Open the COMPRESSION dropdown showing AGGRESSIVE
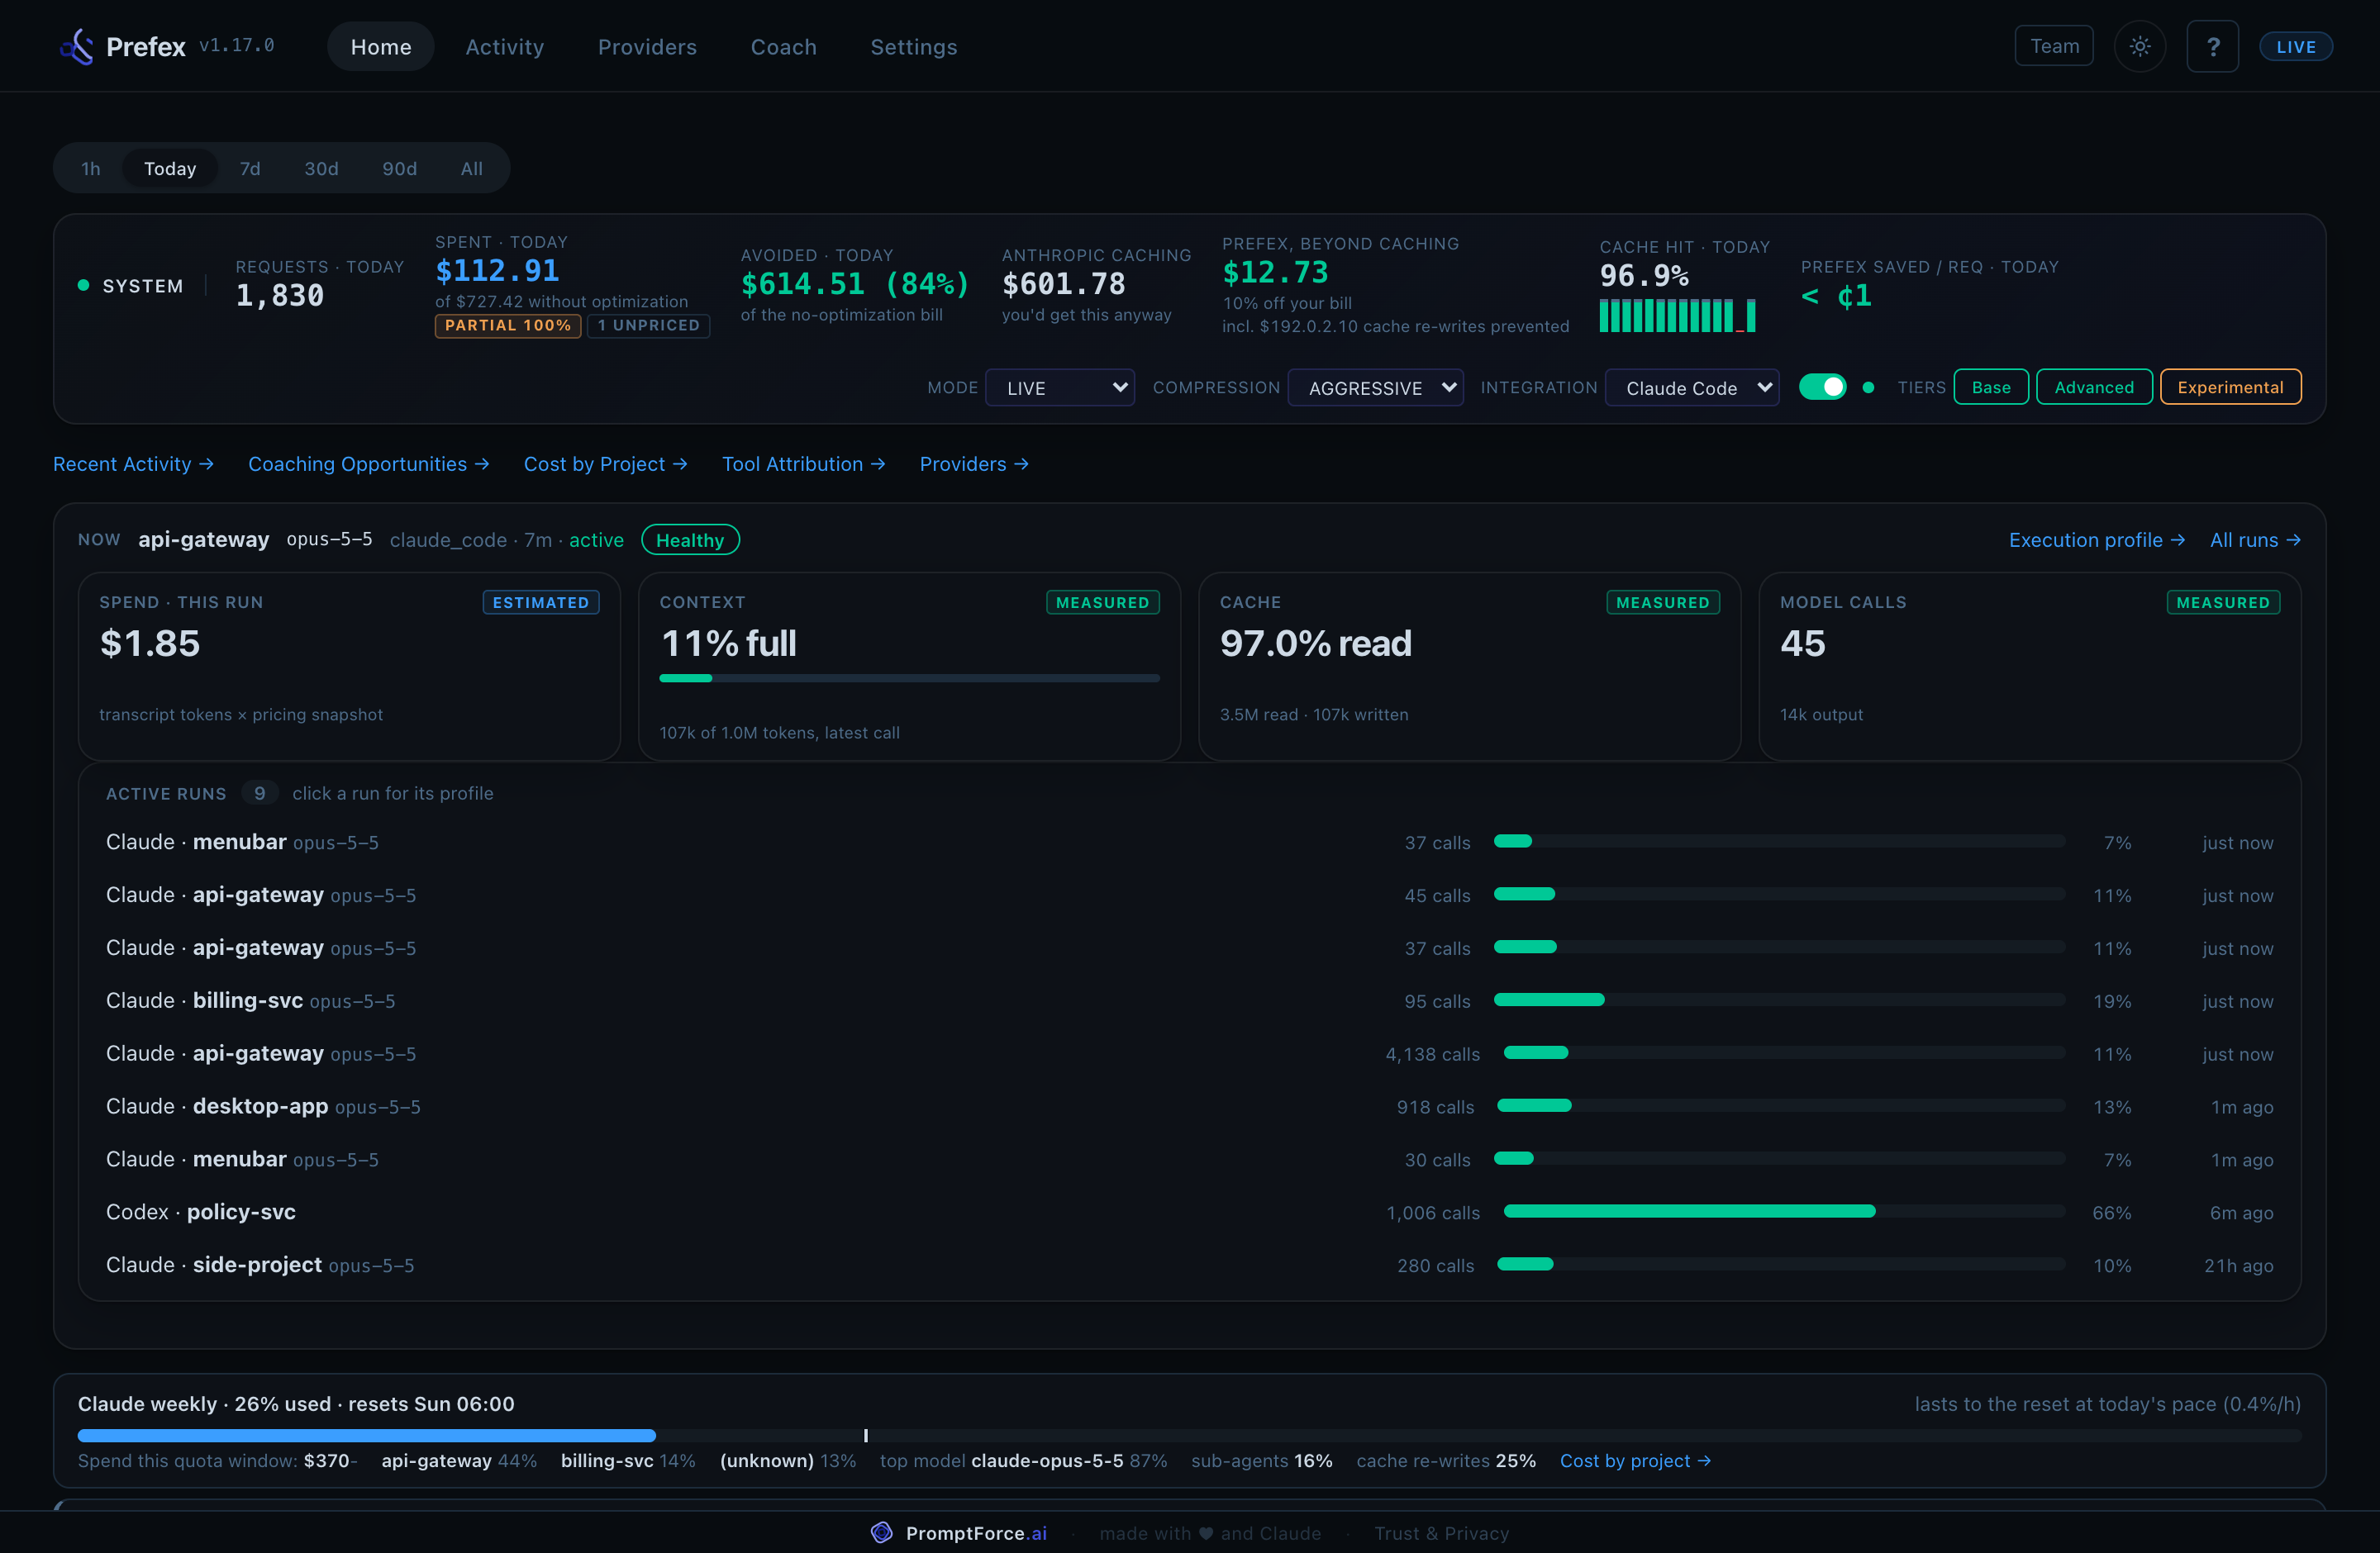This screenshot has width=2380, height=1553. click(1375, 387)
